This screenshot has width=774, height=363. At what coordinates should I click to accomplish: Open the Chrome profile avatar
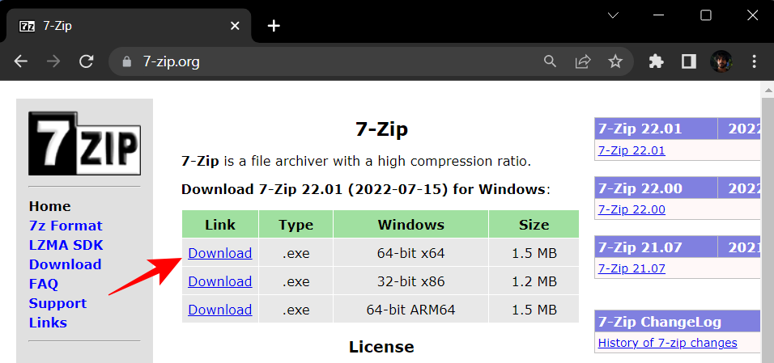(x=721, y=61)
